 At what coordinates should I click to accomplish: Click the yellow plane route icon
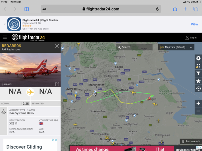[30, 92]
